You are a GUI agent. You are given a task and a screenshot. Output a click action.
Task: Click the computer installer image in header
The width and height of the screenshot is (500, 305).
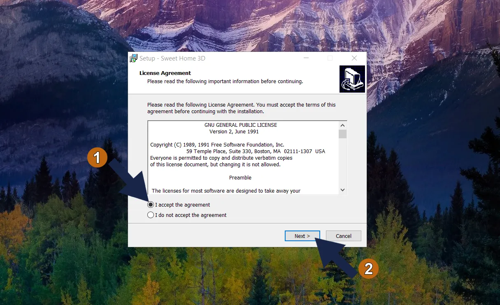pos(352,79)
